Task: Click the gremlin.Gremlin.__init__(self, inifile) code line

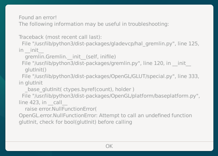Action: 70,57
